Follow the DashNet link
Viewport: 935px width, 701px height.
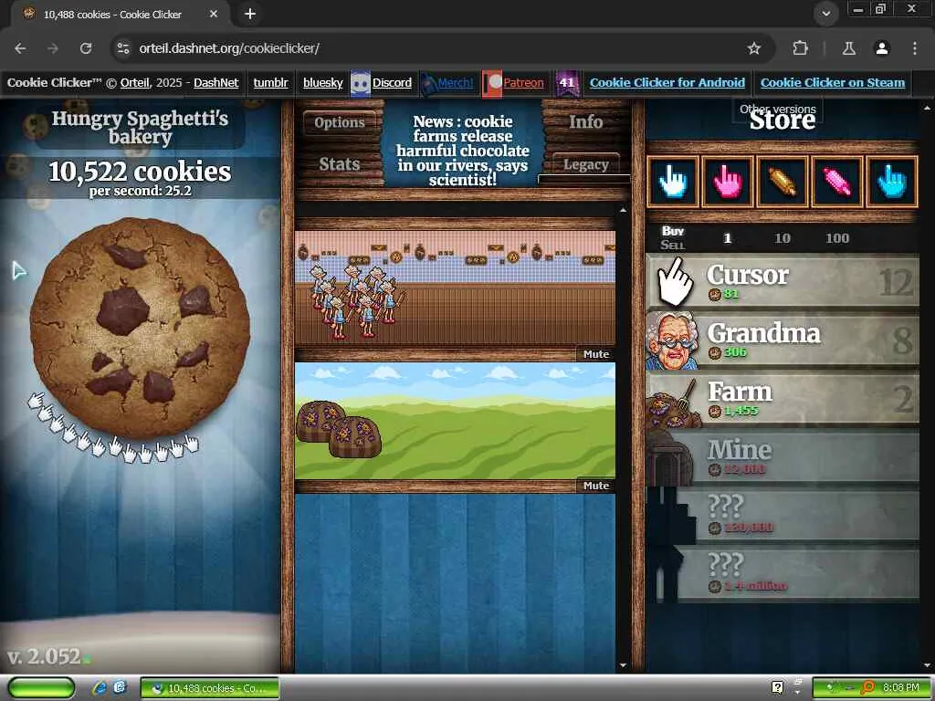click(215, 83)
